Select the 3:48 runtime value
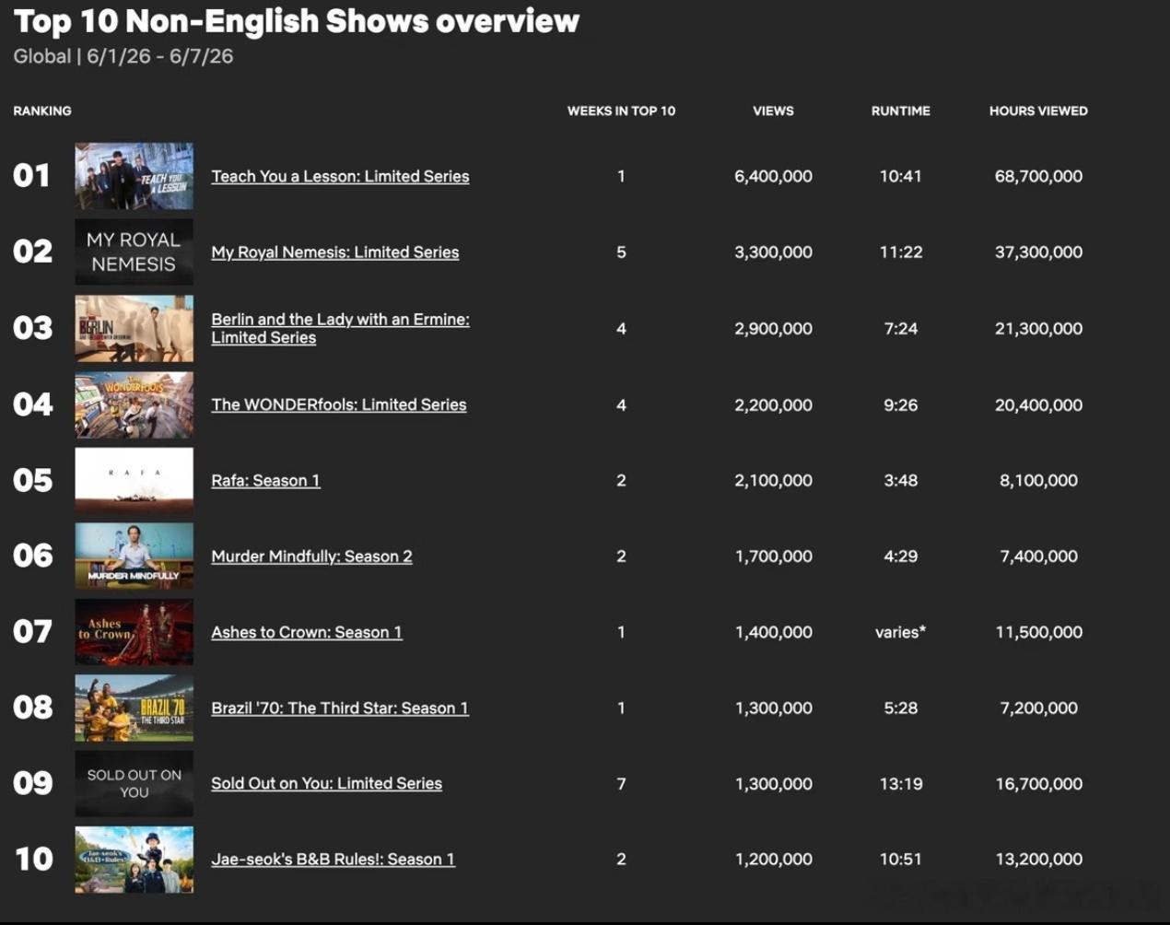 pyautogui.click(x=900, y=480)
